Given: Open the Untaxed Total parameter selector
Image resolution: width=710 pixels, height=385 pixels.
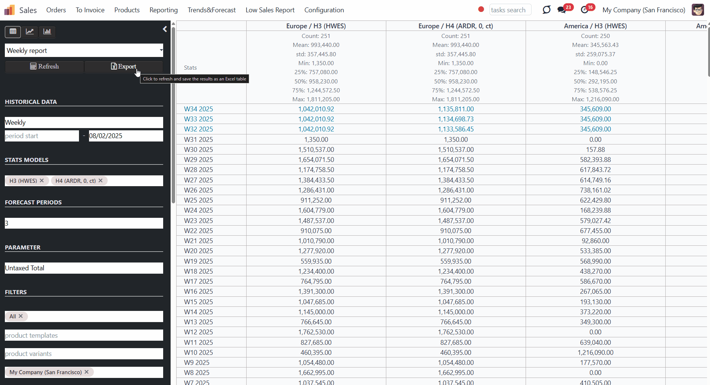Looking at the screenshot, I should click(84, 268).
